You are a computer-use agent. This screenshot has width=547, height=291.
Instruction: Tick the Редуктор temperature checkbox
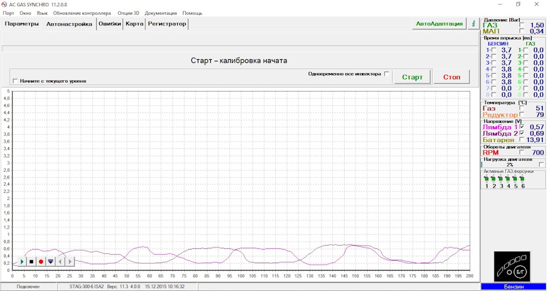(x=522, y=114)
